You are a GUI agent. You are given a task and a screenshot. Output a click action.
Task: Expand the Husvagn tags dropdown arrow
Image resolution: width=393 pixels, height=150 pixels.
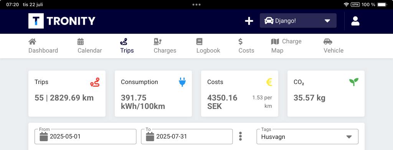pyautogui.click(x=349, y=137)
